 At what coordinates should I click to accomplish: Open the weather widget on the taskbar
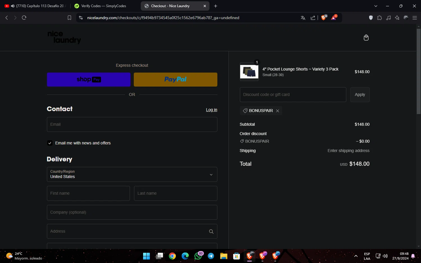24,256
